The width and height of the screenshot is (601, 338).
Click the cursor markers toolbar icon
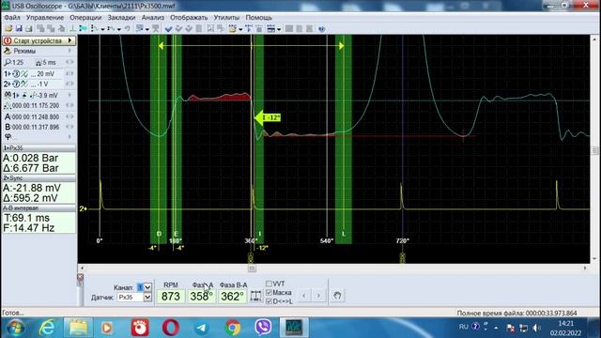pyautogui.click(x=248, y=29)
